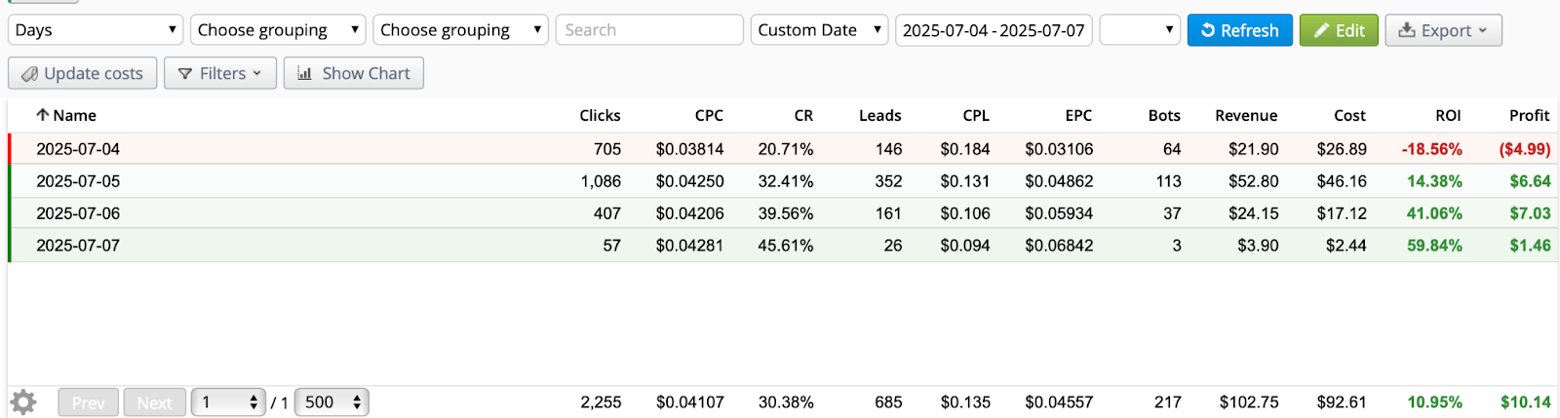
Task: Open the Days grouping dropdown
Action: point(96,30)
